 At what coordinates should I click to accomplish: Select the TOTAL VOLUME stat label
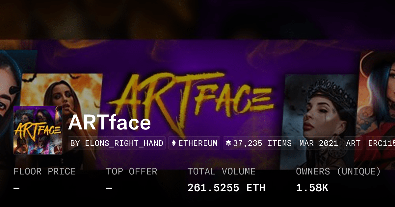(x=222, y=172)
